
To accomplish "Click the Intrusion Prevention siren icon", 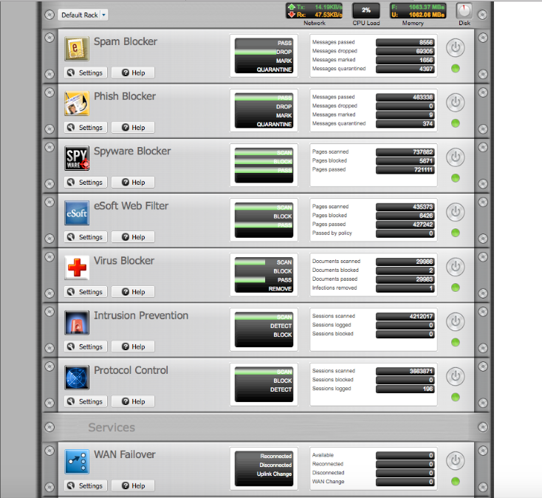I will click(77, 322).
